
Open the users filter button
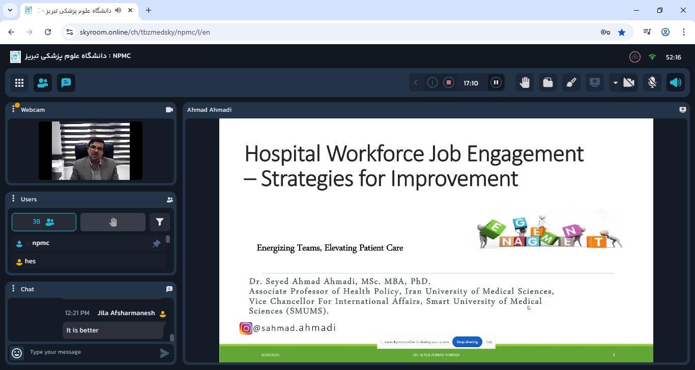[160, 222]
